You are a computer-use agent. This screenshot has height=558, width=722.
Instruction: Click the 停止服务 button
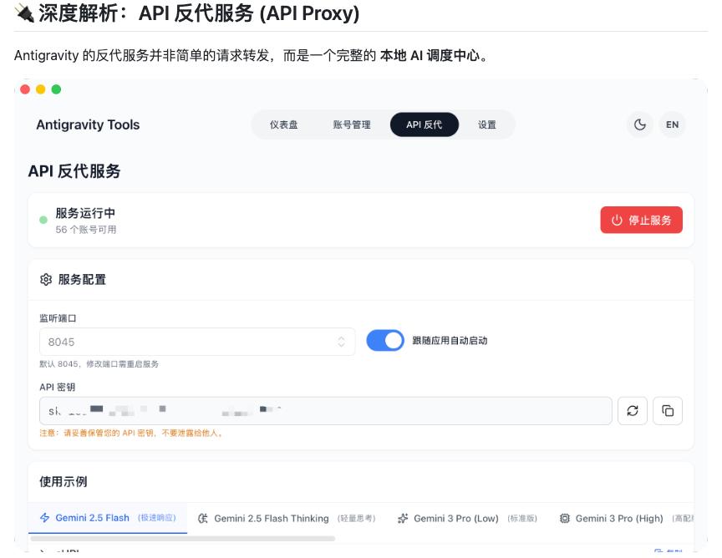point(641,219)
